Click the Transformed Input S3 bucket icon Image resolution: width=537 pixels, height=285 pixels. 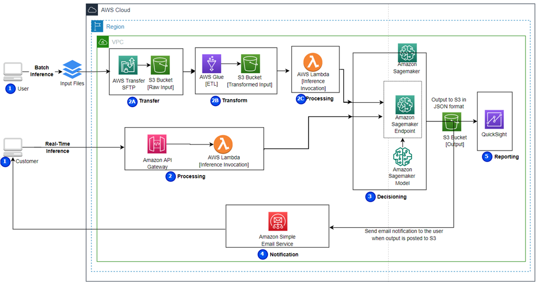point(250,64)
